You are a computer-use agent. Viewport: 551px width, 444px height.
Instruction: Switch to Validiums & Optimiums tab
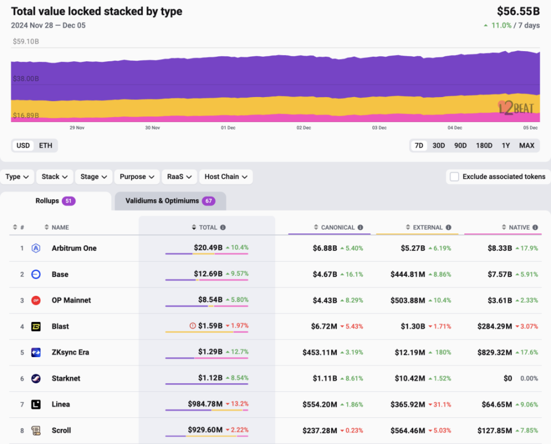click(169, 201)
